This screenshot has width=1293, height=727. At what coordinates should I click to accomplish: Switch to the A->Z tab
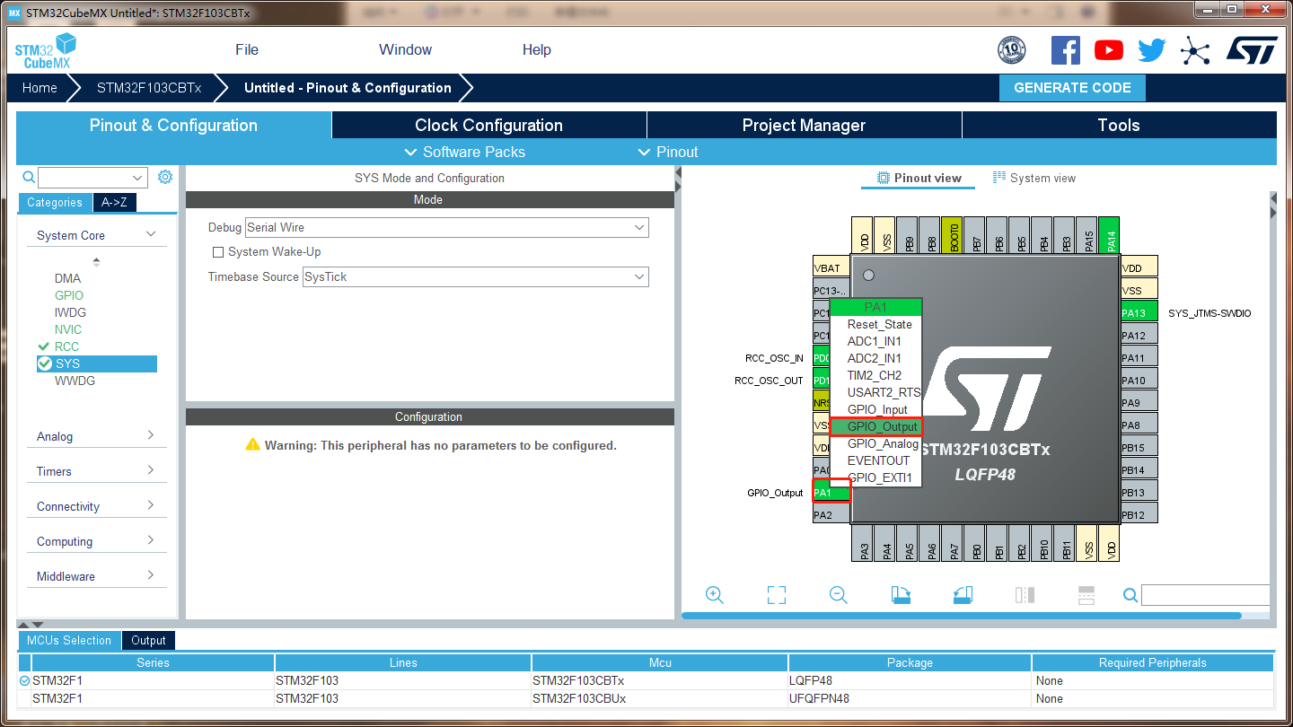[114, 203]
